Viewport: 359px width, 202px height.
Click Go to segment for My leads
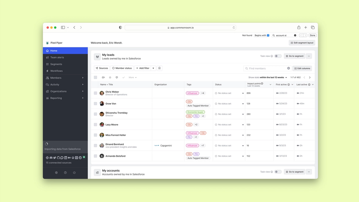(294, 56)
